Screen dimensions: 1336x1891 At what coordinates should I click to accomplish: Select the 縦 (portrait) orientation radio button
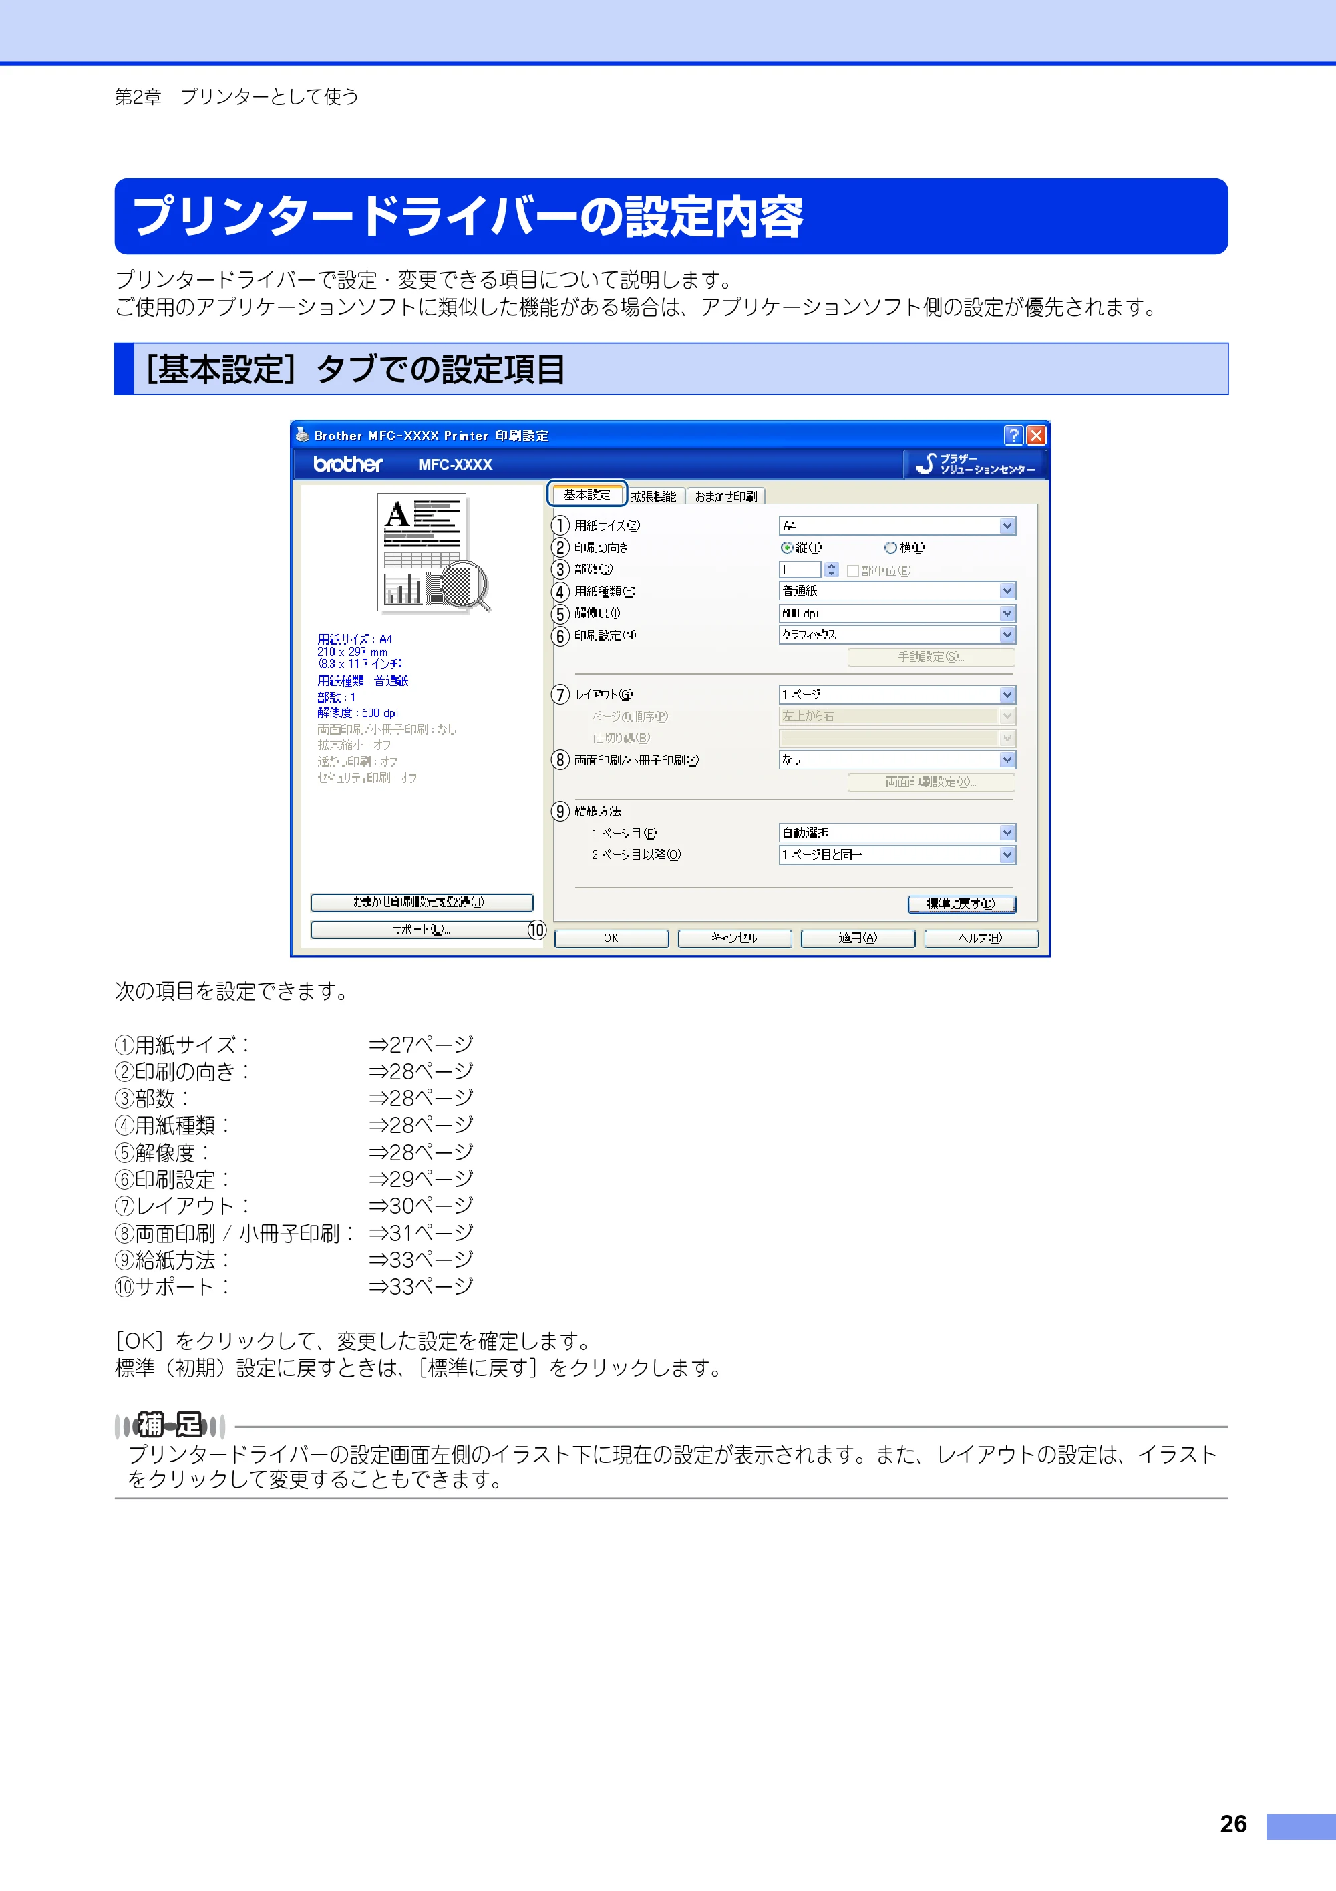pos(787,548)
